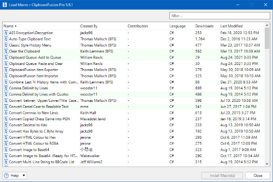The image size is (273, 182).
Task: Click the list scrollbar down arrow
Action: tap(267, 164)
